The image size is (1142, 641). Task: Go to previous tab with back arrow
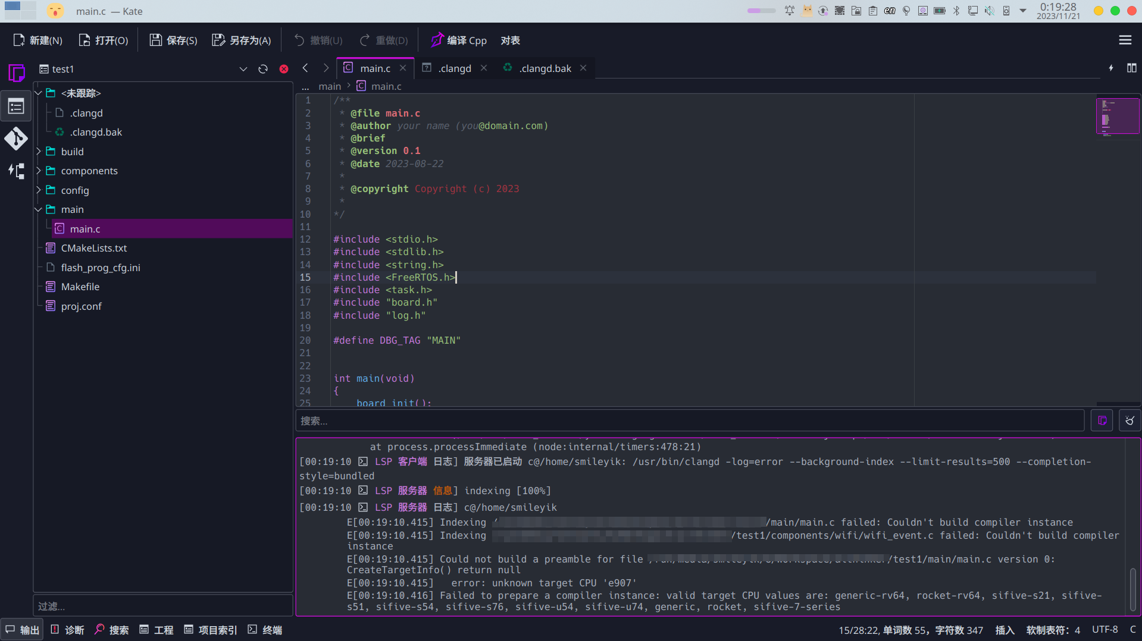305,68
